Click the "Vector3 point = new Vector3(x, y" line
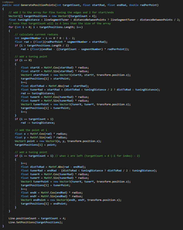Viewport: 183px width, 230px height. (x=58, y=141)
